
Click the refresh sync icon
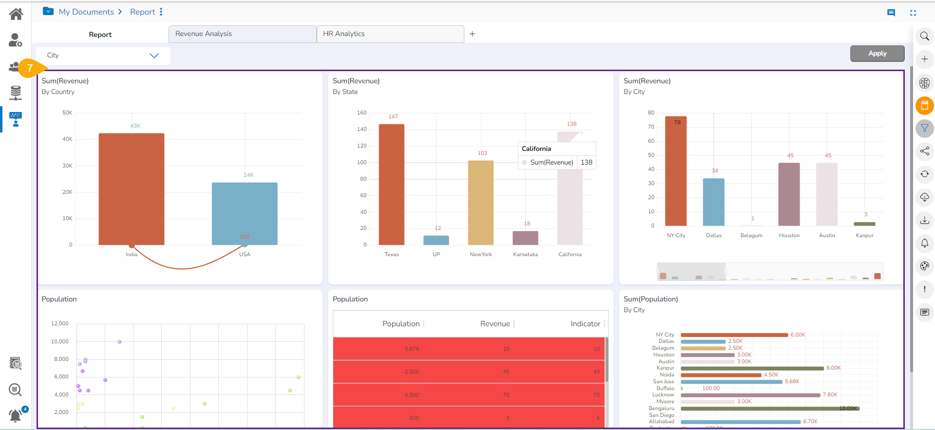pos(924,174)
